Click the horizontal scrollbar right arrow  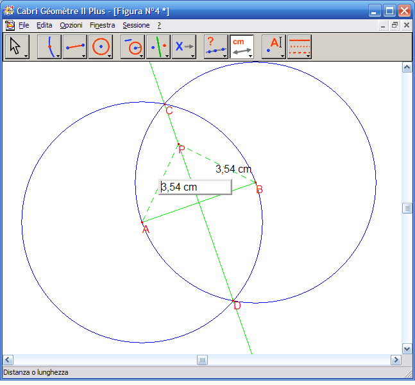(396, 360)
